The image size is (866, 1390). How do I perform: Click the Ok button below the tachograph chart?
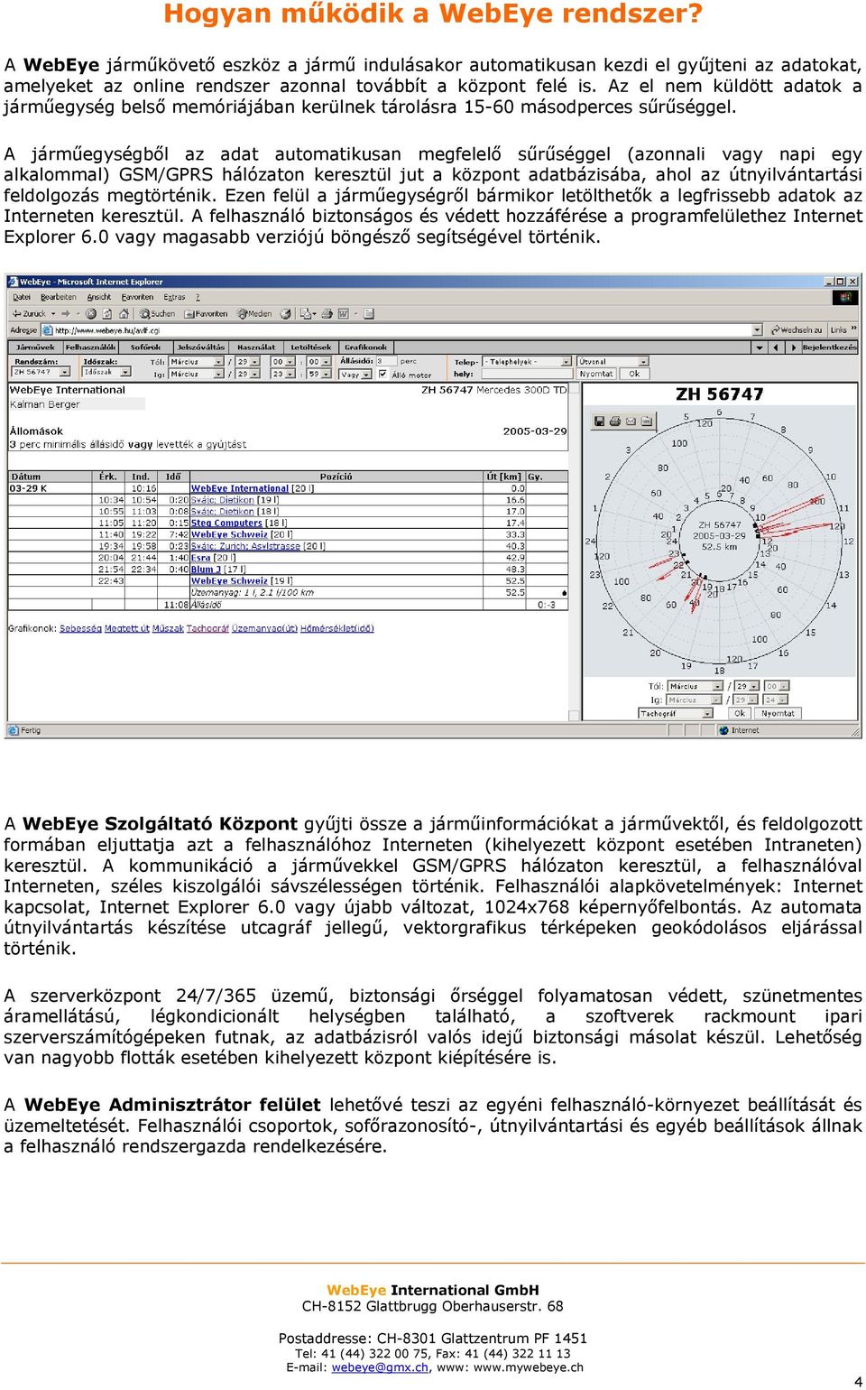pyautogui.click(x=740, y=713)
